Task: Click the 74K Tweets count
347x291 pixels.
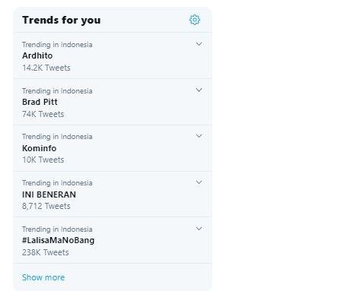Action: (x=43, y=114)
